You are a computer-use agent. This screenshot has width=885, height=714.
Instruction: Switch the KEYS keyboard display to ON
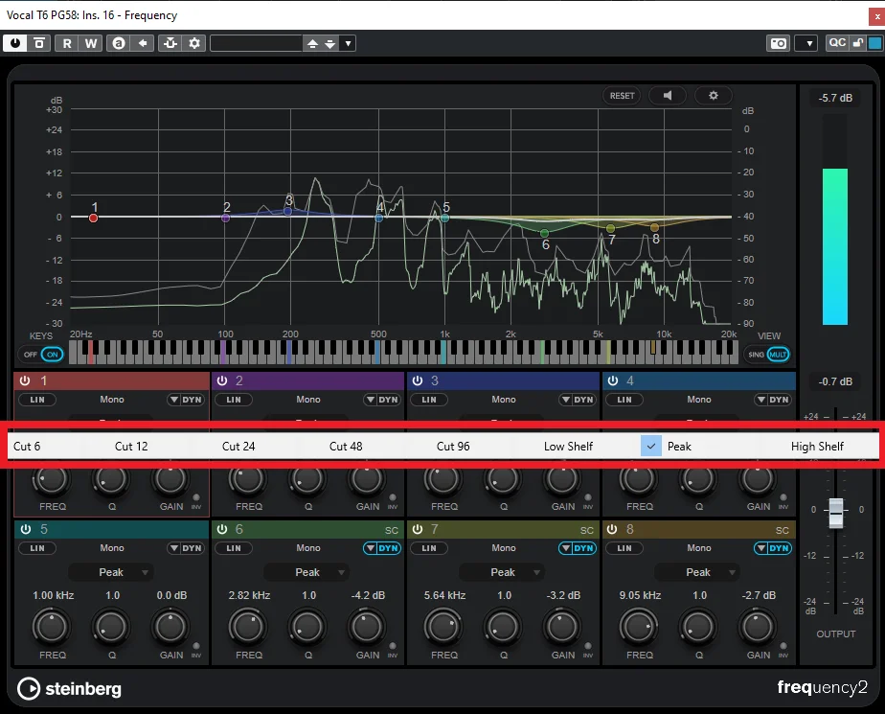tap(53, 355)
